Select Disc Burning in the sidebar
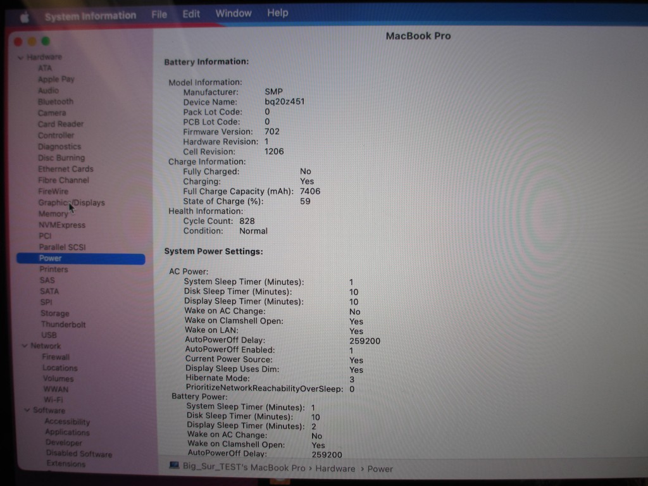The width and height of the screenshot is (648, 486). click(61, 158)
